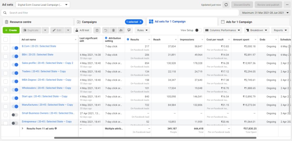Screen dimensions: 292x141
Task: Open the Breakdown dropdown
Action: coord(257,30)
